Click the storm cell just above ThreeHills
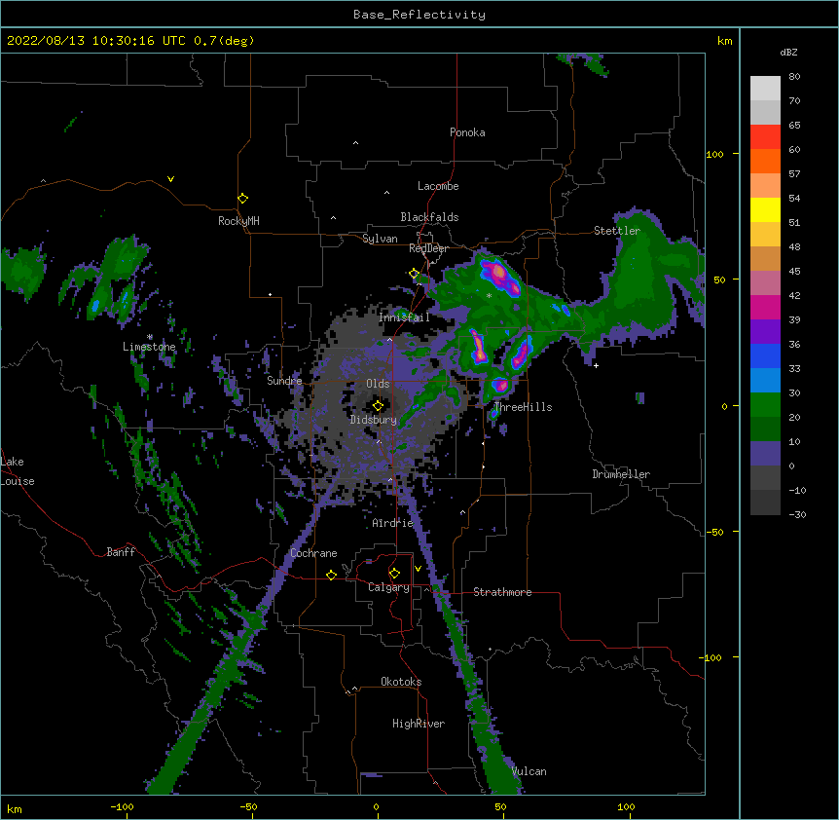 pyautogui.click(x=499, y=385)
